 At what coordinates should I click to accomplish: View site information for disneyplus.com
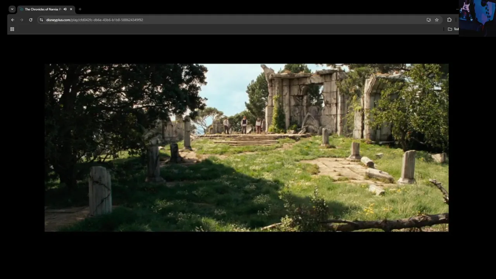41,20
